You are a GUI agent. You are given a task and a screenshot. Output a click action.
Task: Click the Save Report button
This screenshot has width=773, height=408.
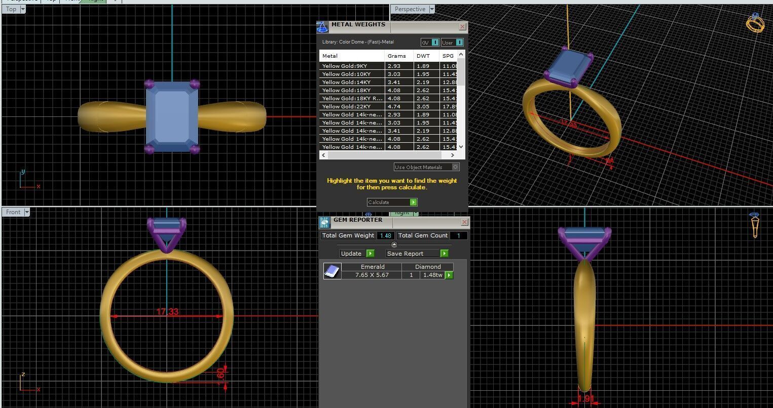[x=418, y=253]
